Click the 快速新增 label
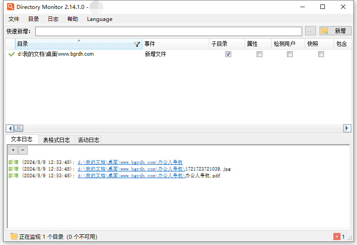 point(18,31)
